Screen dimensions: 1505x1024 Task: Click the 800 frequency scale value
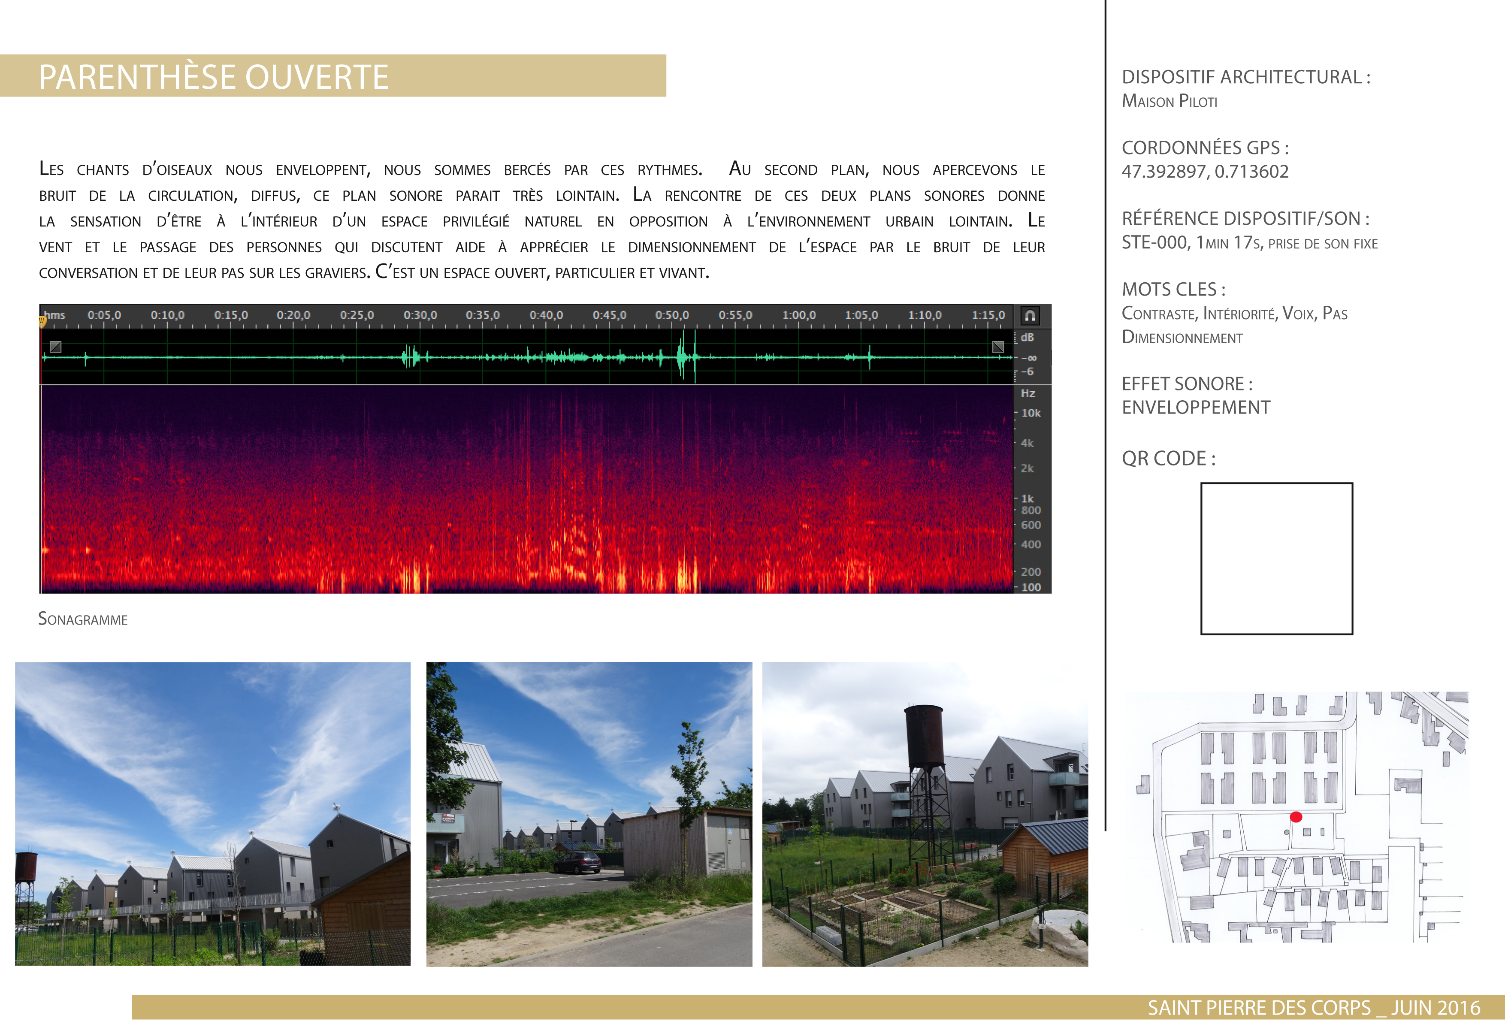pyautogui.click(x=1031, y=510)
